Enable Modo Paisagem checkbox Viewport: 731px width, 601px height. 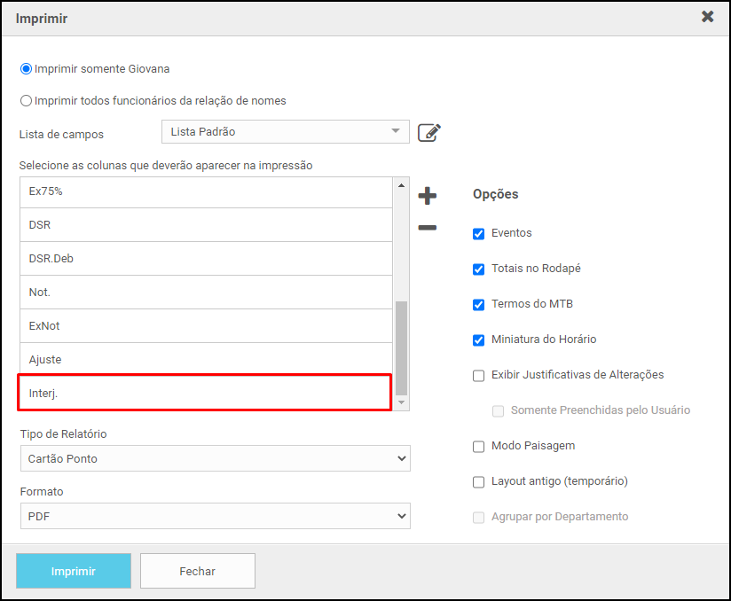(x=479, y=446)
